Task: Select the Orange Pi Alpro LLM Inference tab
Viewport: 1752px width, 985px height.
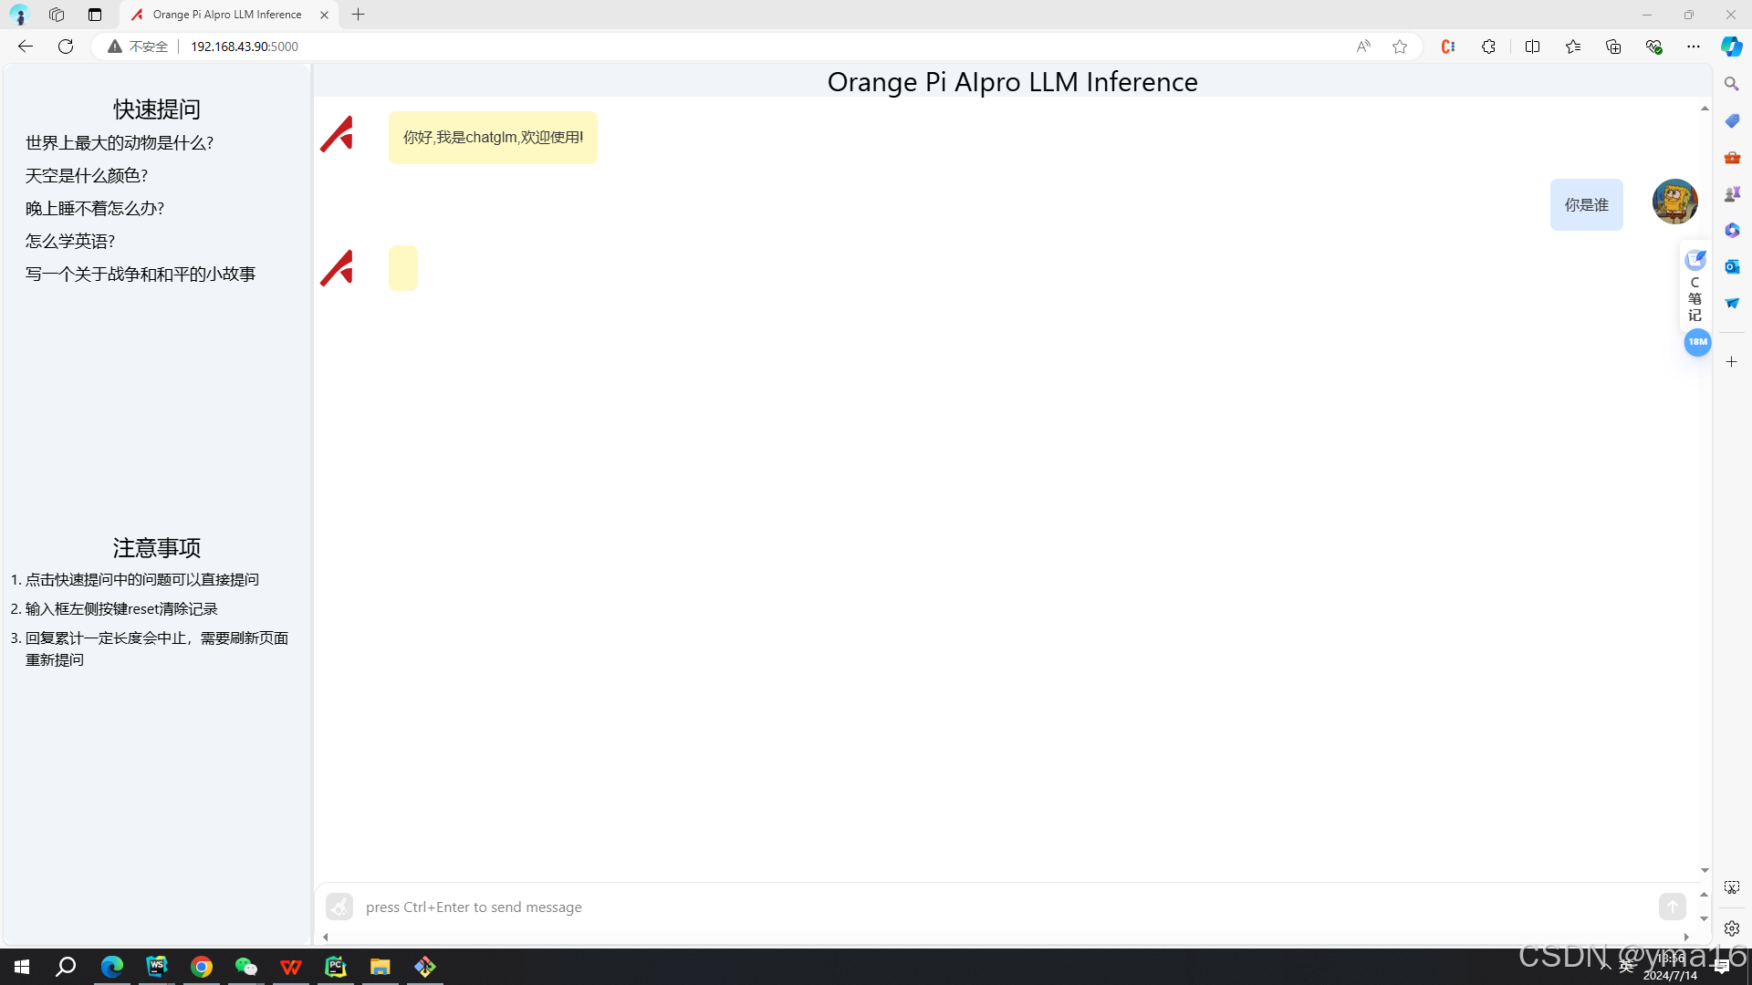Action: (226, 15)
